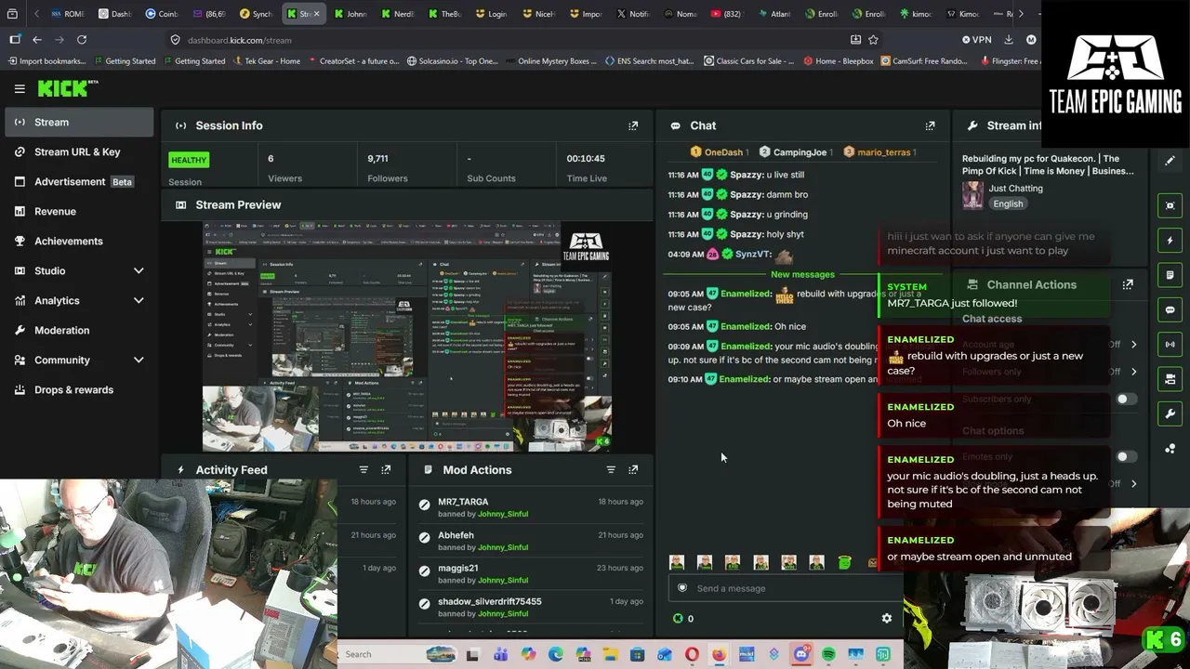Viewport: 1190px width, 669px height.
Task: Click the Abhefeh mod action entry
Action: [x=532, y=541]
